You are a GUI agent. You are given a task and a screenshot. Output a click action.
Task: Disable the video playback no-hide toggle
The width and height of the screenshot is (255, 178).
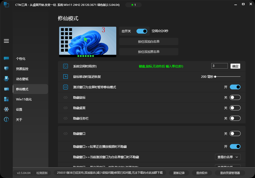click(235, 146)
